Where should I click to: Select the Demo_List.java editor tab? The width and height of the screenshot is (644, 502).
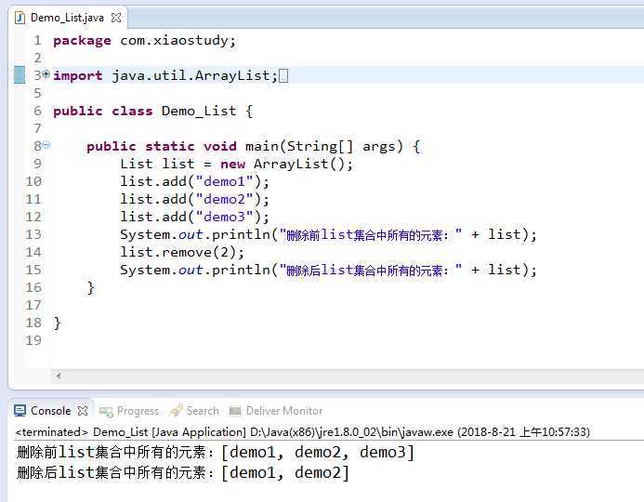pos(67,18)
